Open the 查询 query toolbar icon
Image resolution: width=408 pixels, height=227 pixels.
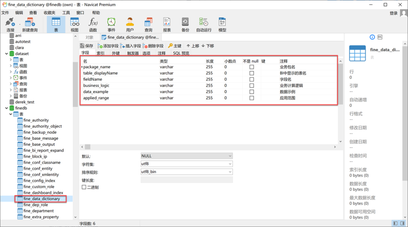coord(148,25)
